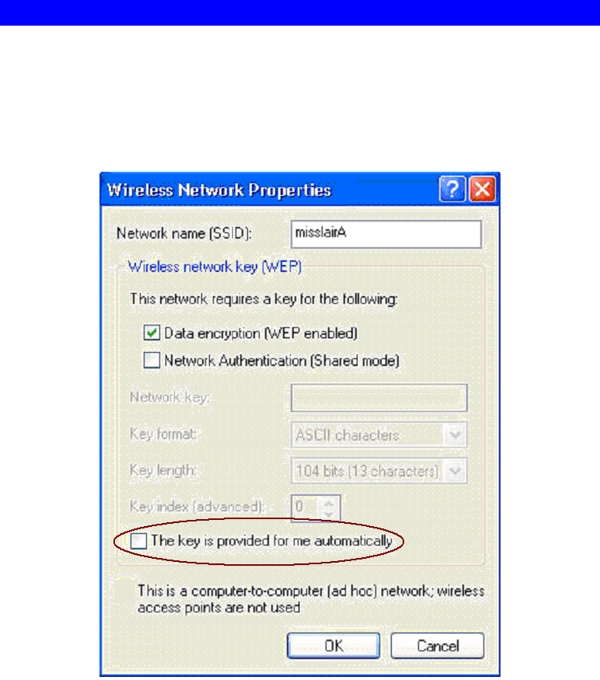Expand the Key length dropdown arrow
The width and height of the screenshot is (600, 680).
(x=455, y=470)
